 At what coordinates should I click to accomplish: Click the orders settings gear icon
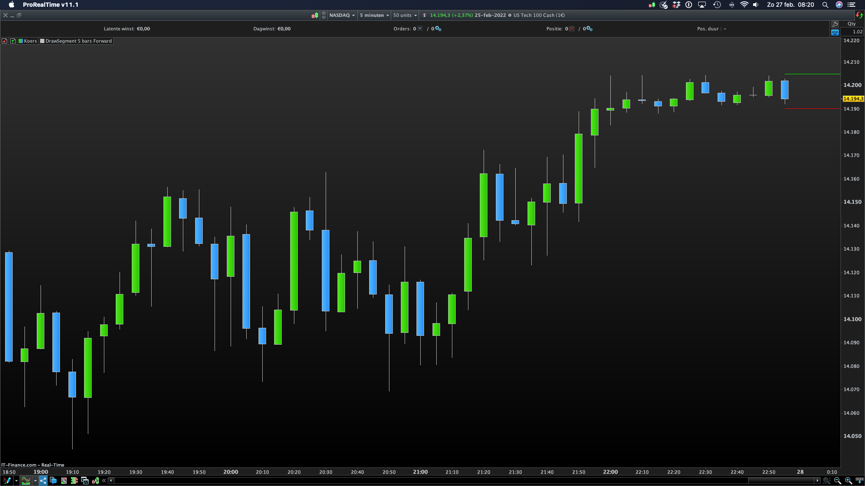pos(438,29)
